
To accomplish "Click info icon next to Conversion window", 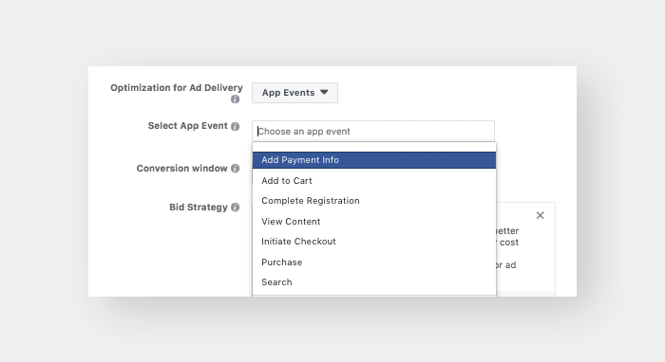I will click(235, 169).
